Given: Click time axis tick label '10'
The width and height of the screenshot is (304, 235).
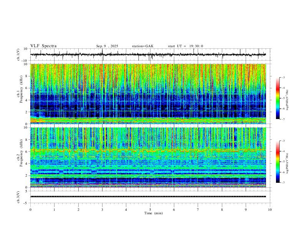Looking at the screenshot, I should (270, 210).
